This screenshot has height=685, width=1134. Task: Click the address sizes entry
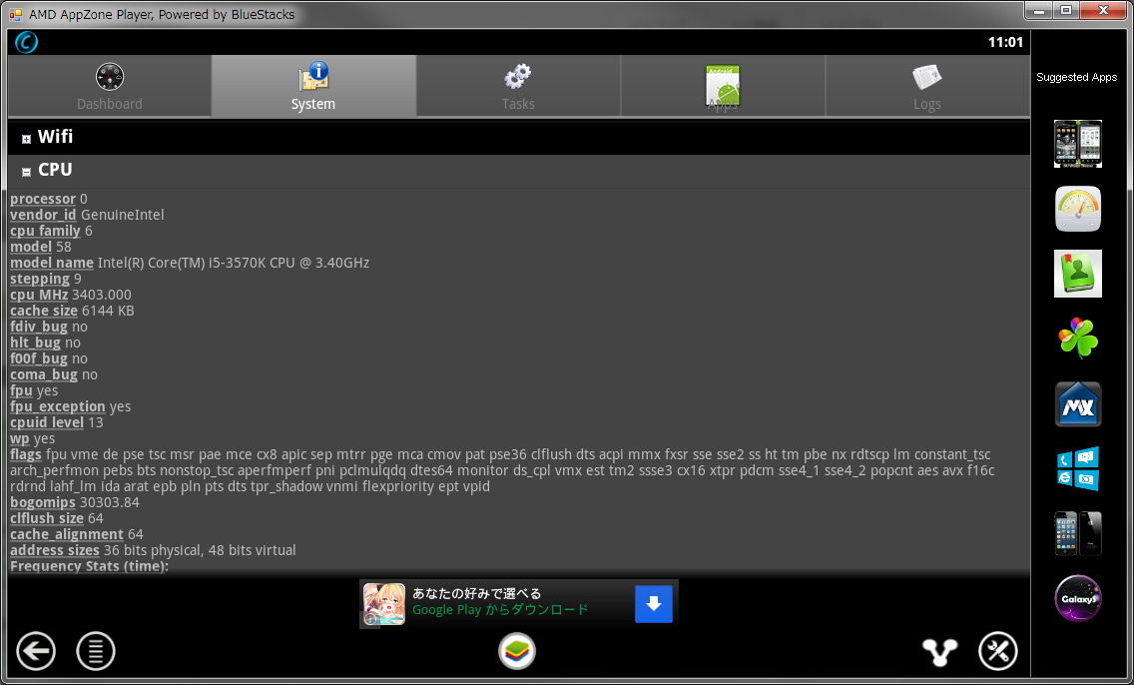click(153, 550)
